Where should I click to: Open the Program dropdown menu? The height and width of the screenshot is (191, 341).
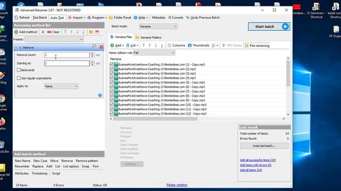click(97, 18)
